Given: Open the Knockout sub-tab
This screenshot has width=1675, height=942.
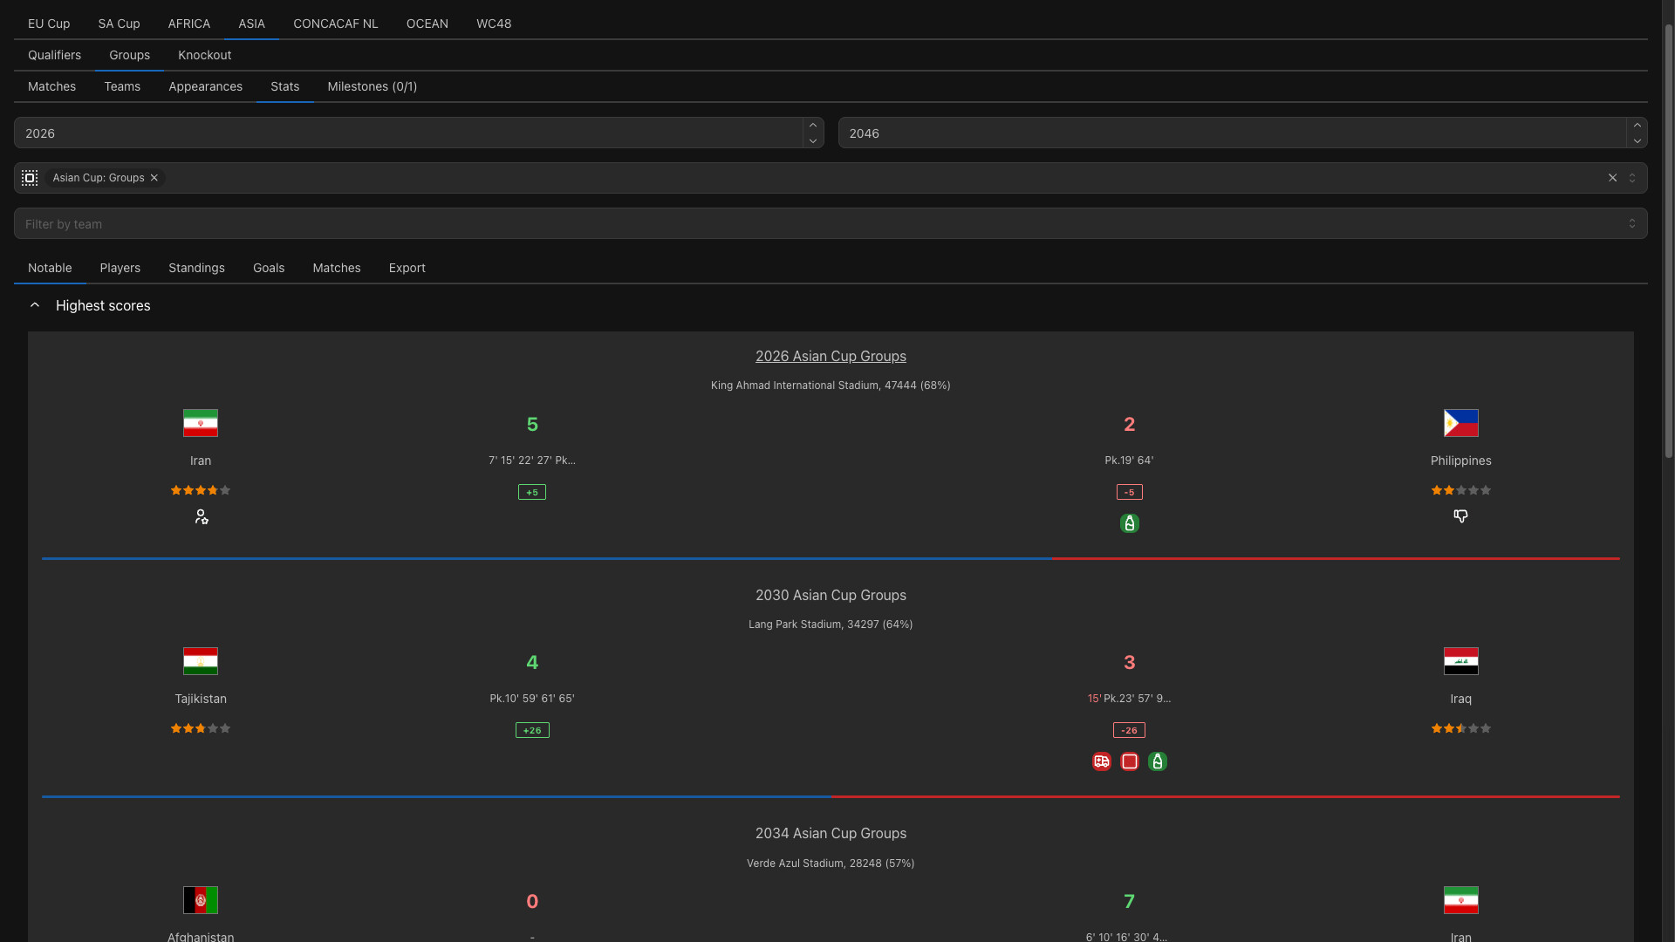Looking at the screenshot, I should pos(205,55).
